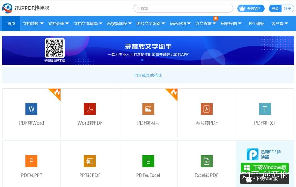The image size is (296, 187).
Task: Click the 下载Windows版 button
Action: [x=265, y=167]
